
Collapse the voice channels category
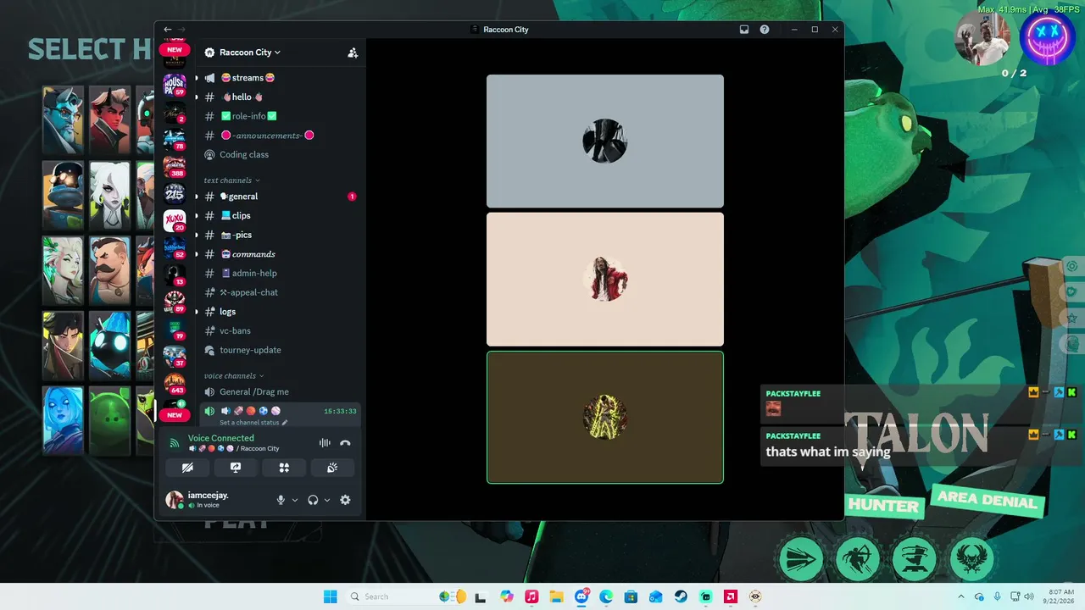(234, 375)
